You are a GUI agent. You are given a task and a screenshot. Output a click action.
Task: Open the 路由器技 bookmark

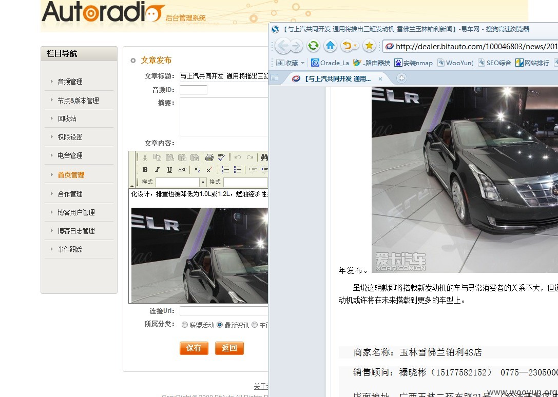point(371,63)
